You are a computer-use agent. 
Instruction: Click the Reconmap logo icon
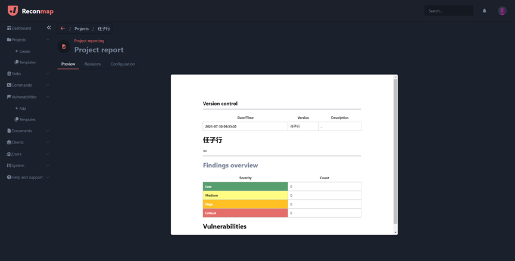pos(13,11)
